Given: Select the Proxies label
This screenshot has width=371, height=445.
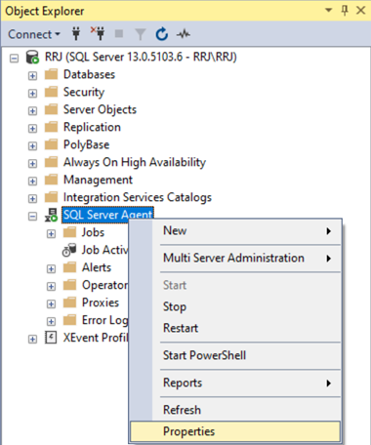Looking at the screenshot, I should tap(101, 303).
